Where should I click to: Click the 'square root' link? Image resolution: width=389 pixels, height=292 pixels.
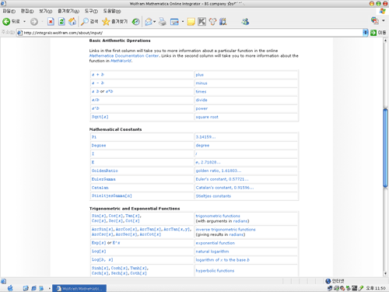[x=207, y=117]
